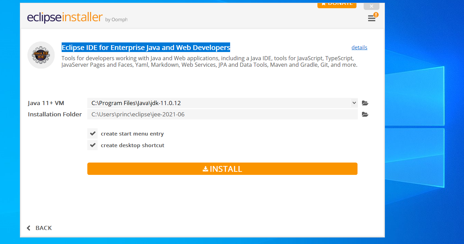The image size is (464, 244).
Task: Click the Installation Folder label
Action: click(55, 114)
